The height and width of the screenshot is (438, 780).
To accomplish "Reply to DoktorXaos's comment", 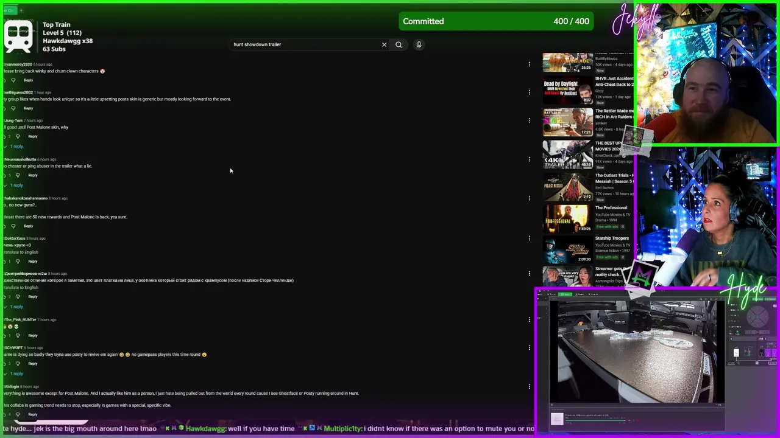I will pos(33,262).
